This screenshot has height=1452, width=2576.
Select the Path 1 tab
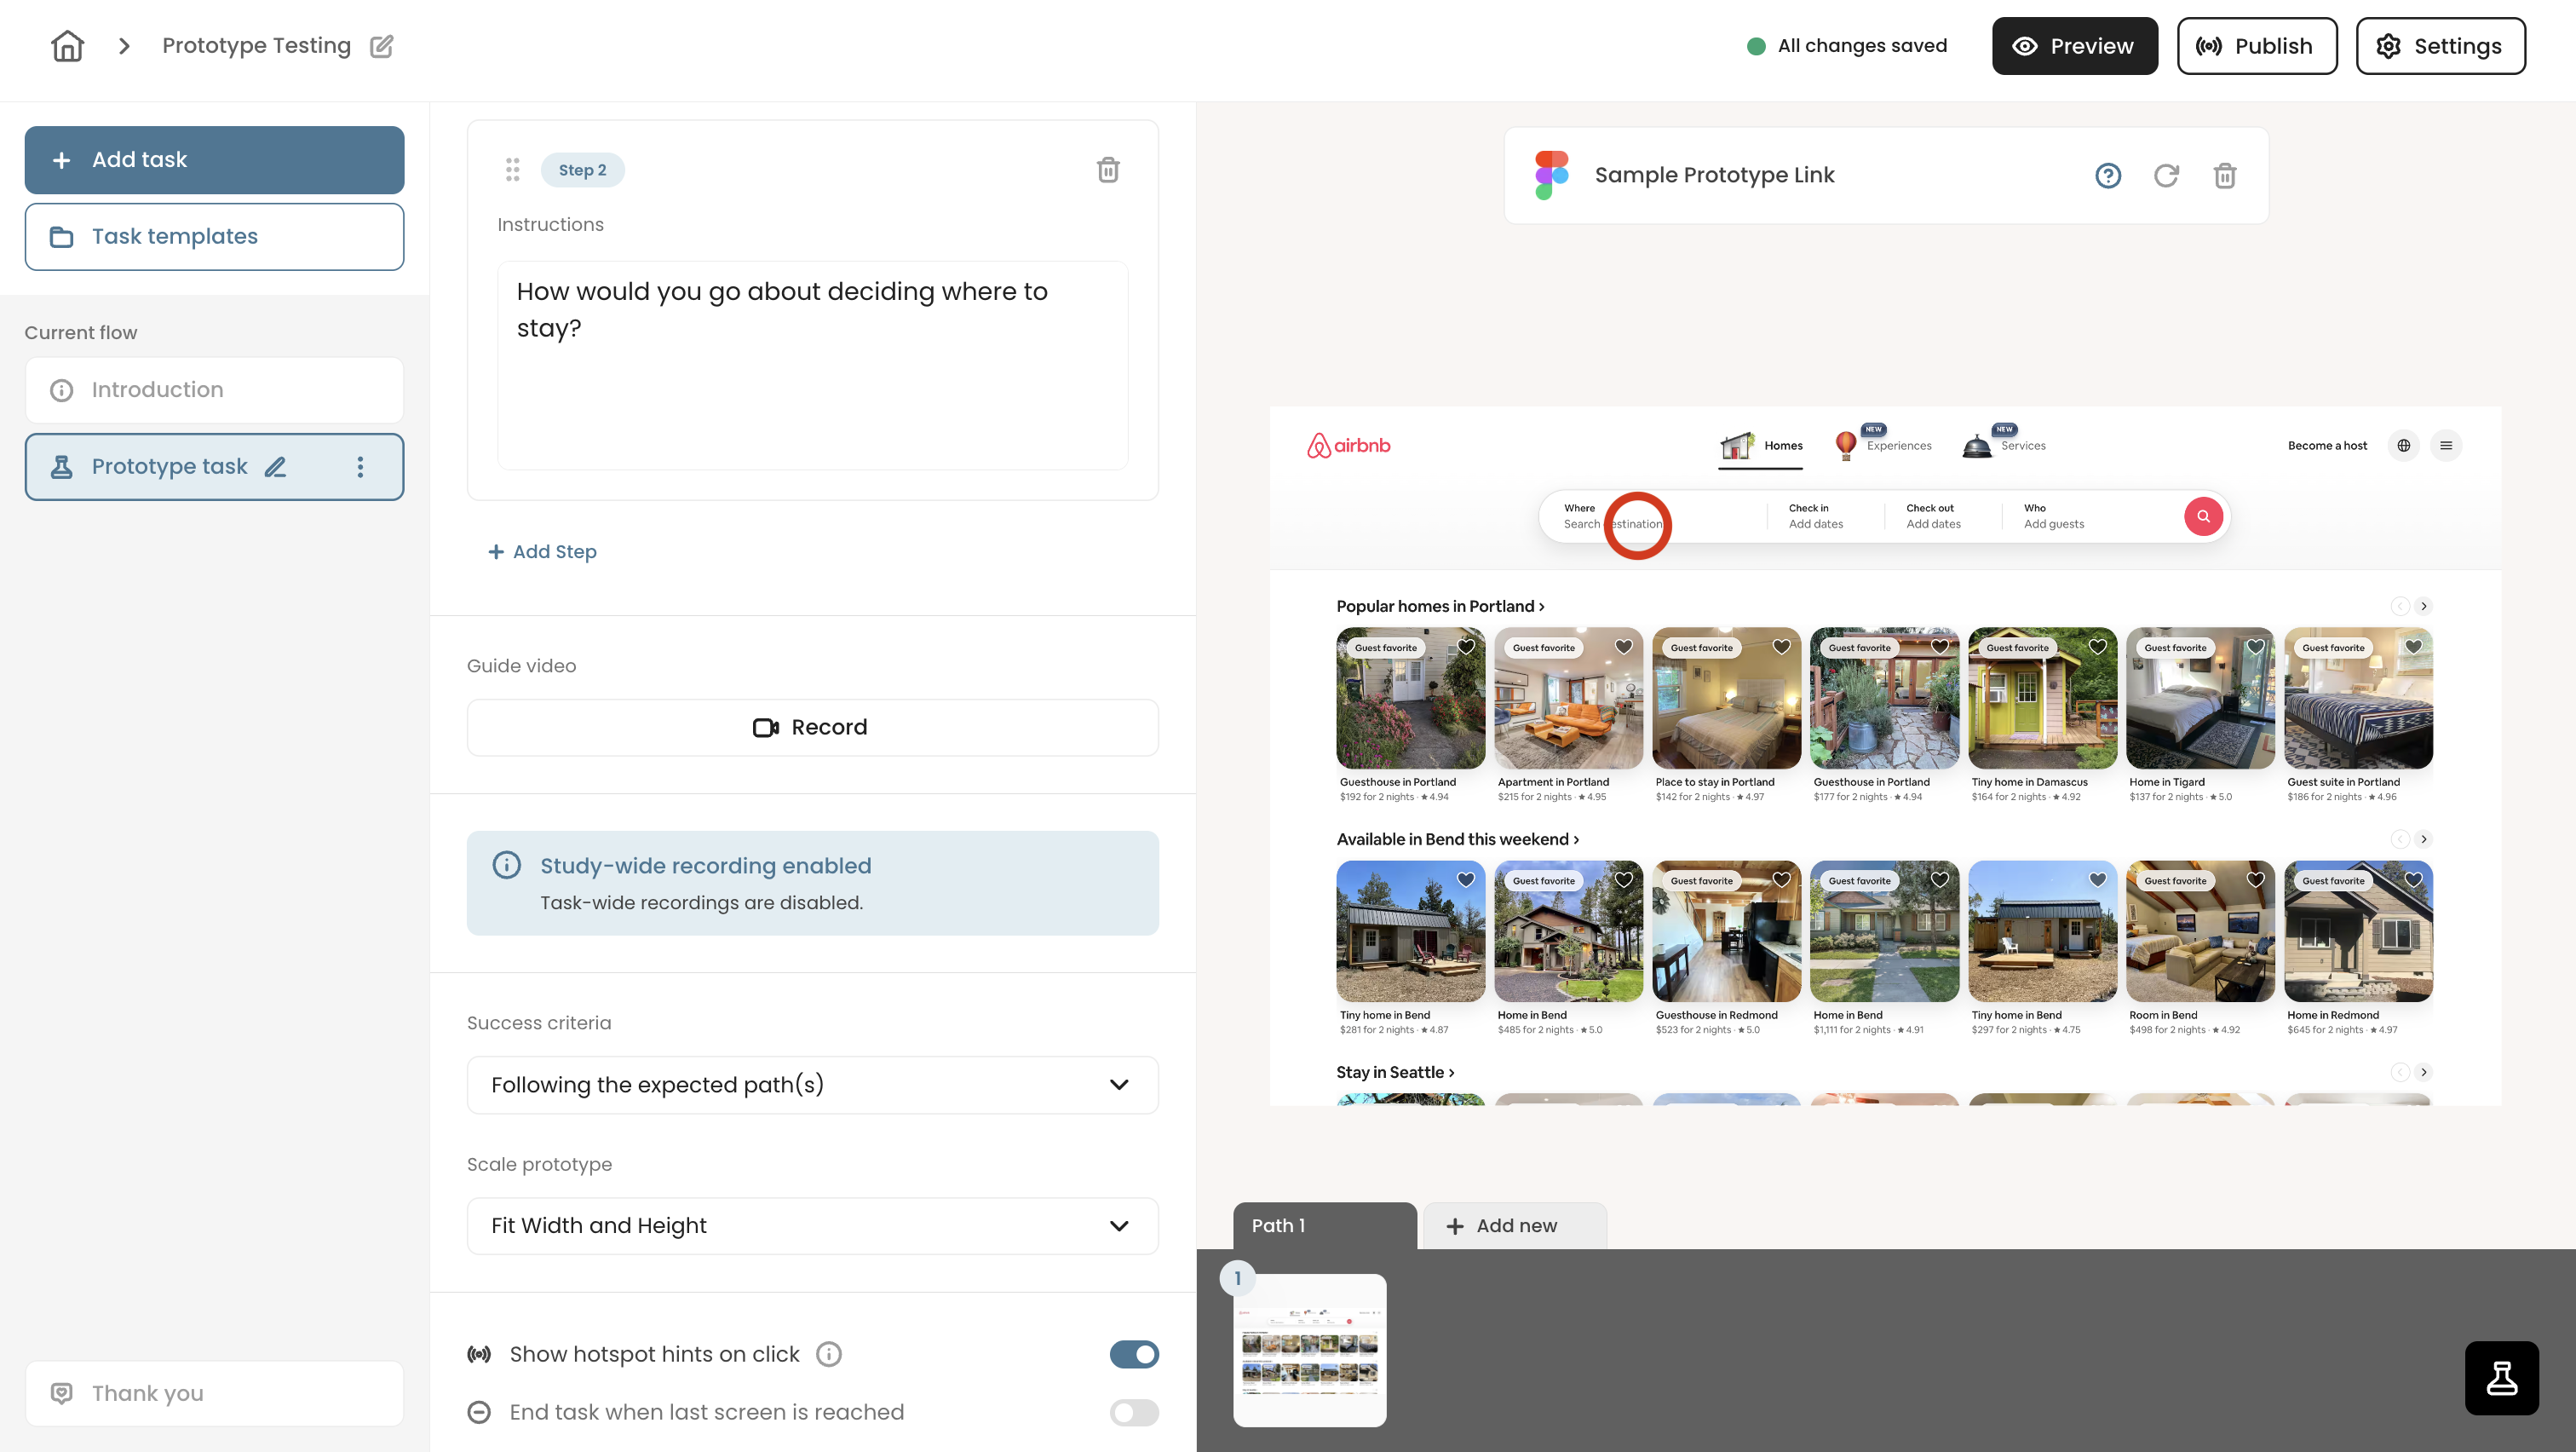point(1324,1226)
